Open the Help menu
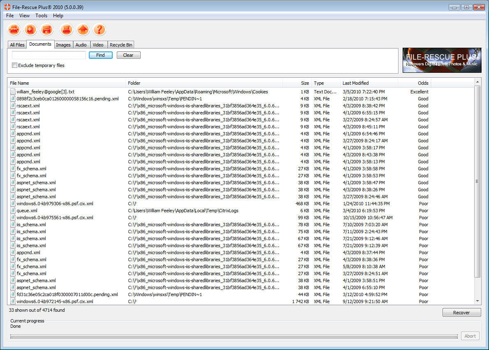 point(58,16)
